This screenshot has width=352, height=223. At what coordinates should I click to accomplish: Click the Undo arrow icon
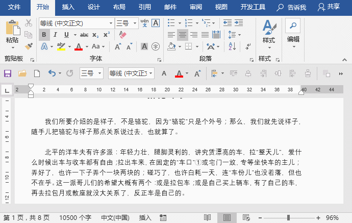(52, 73)
